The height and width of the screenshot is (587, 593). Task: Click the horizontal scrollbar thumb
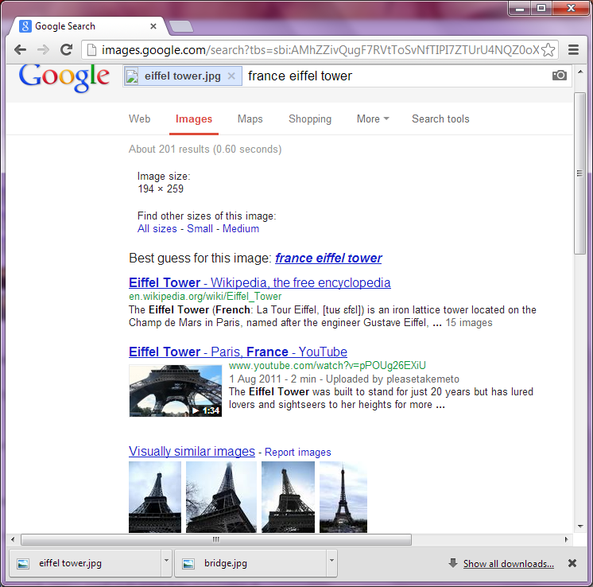[216, 539]
